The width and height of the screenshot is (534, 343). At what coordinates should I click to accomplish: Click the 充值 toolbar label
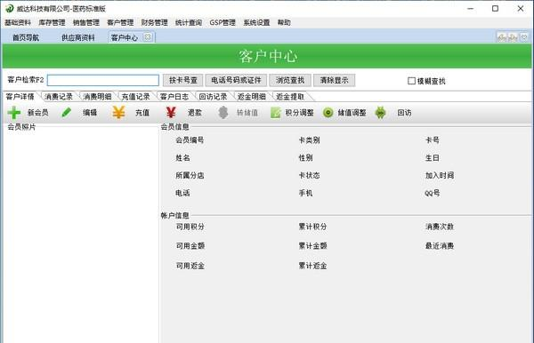(142, 113)
